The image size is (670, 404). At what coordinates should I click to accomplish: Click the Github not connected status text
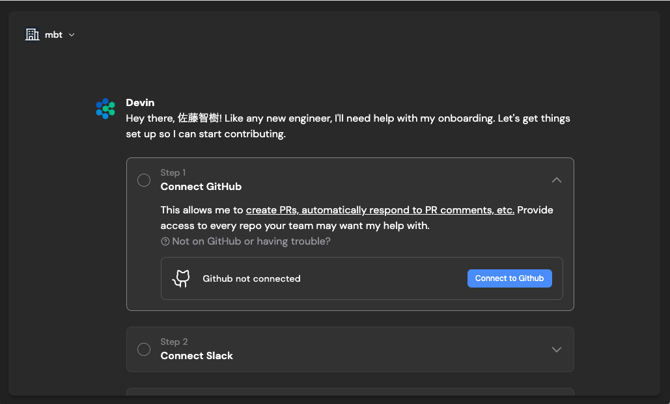pyautogui.click(x=251, y=279)
